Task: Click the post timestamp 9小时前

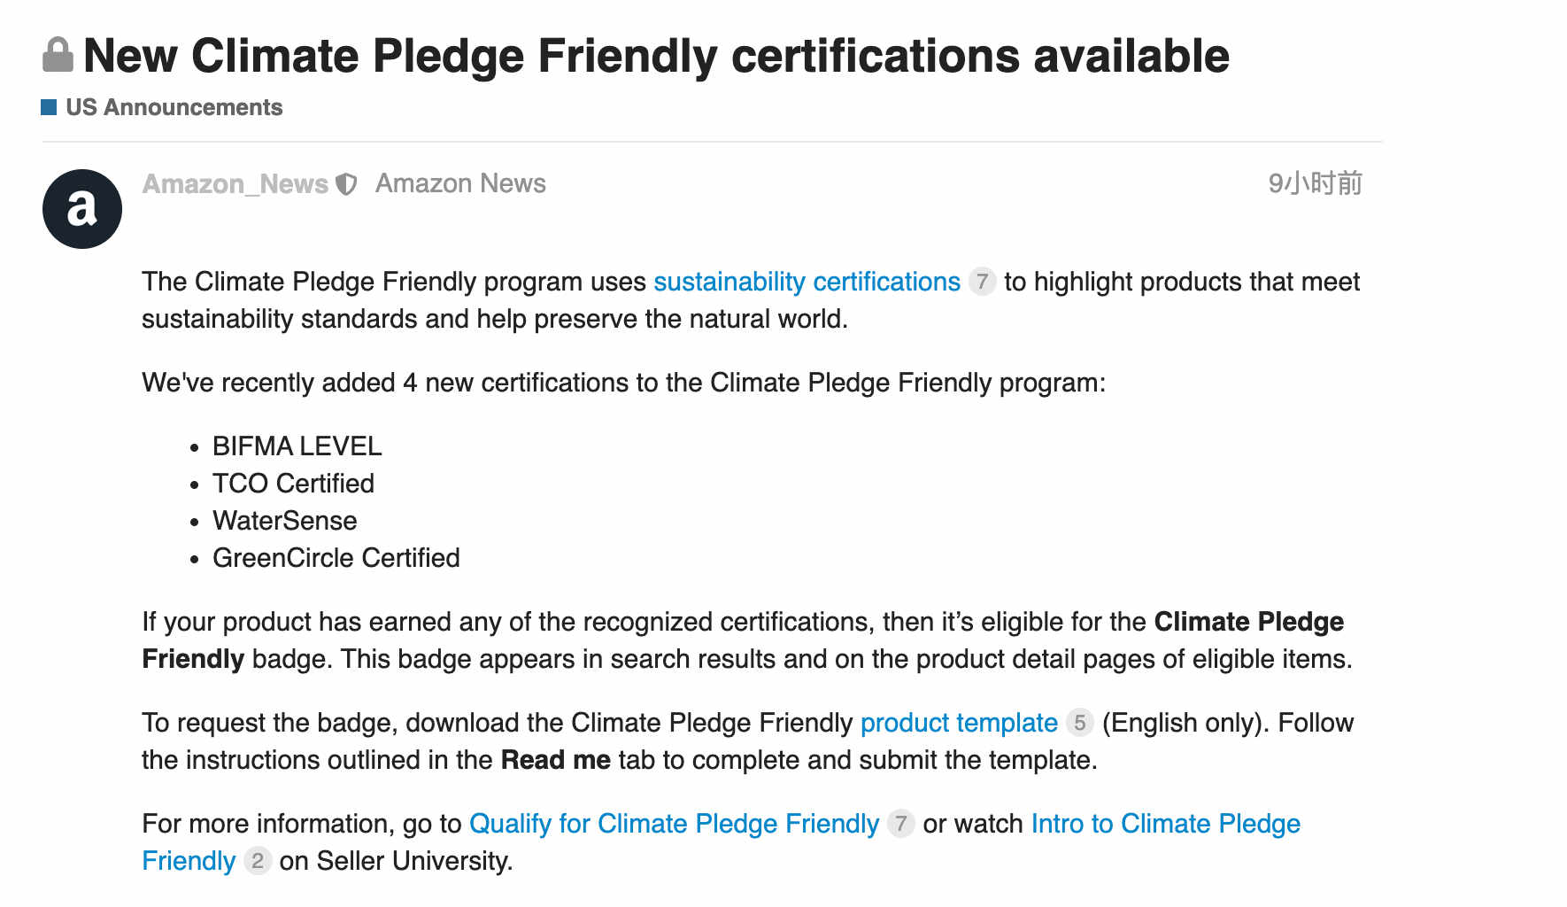Action: coord(1315,183)
